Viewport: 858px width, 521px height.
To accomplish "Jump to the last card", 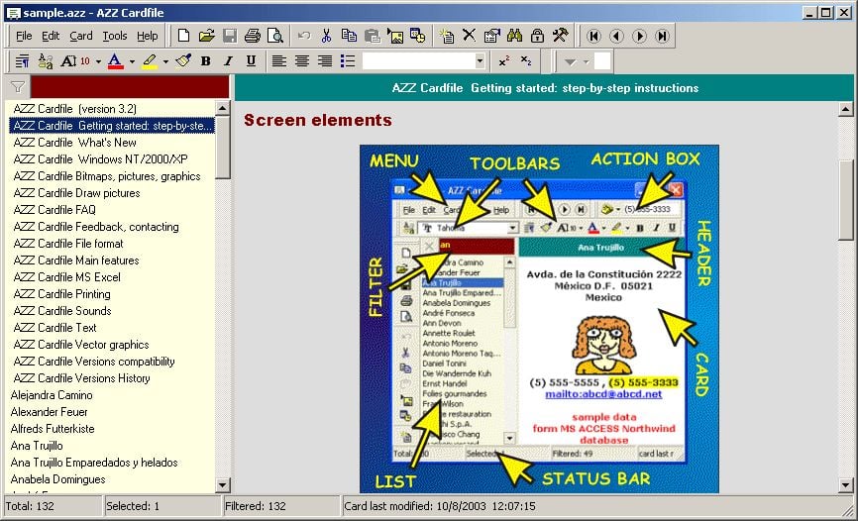I will point(662,36).
